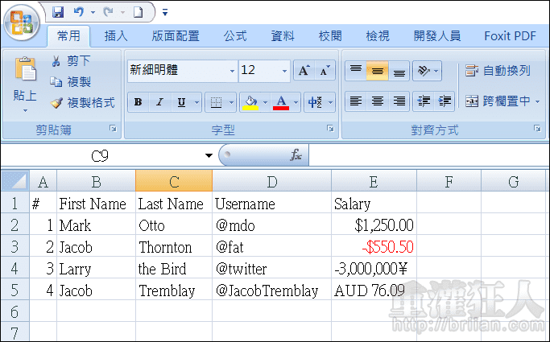Switch to the 插入 tab
550x342 pixels.
116,36
